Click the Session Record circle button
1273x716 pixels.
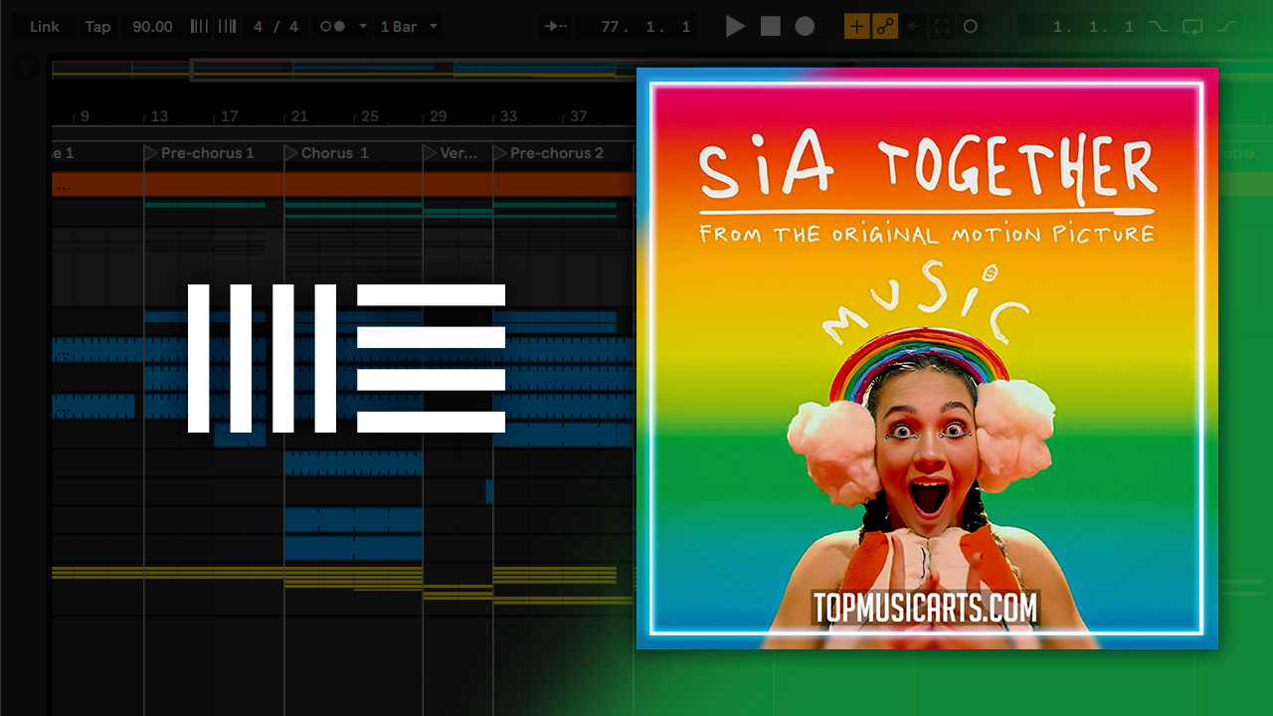click(x=971, y=27)
